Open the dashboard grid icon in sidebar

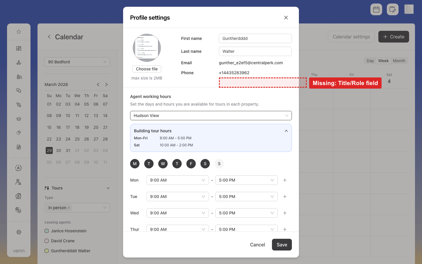pyautogui.click(x=19, y=48)
